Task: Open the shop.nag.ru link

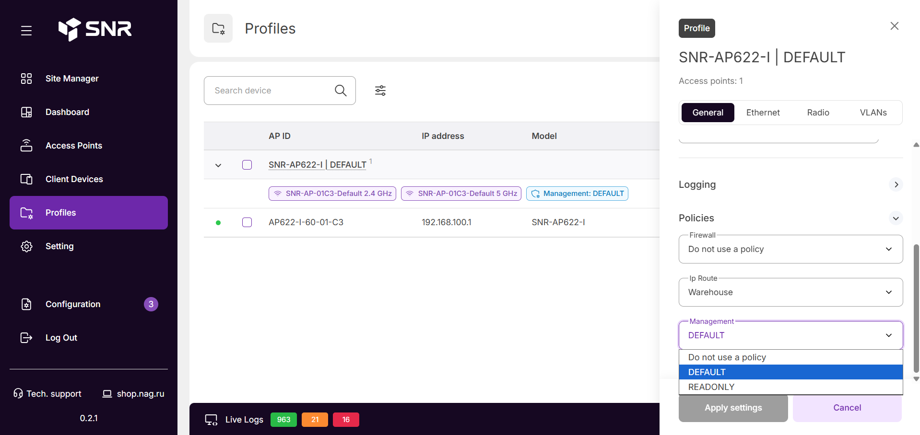Action: pyautogui.click(x=133, y=394)
